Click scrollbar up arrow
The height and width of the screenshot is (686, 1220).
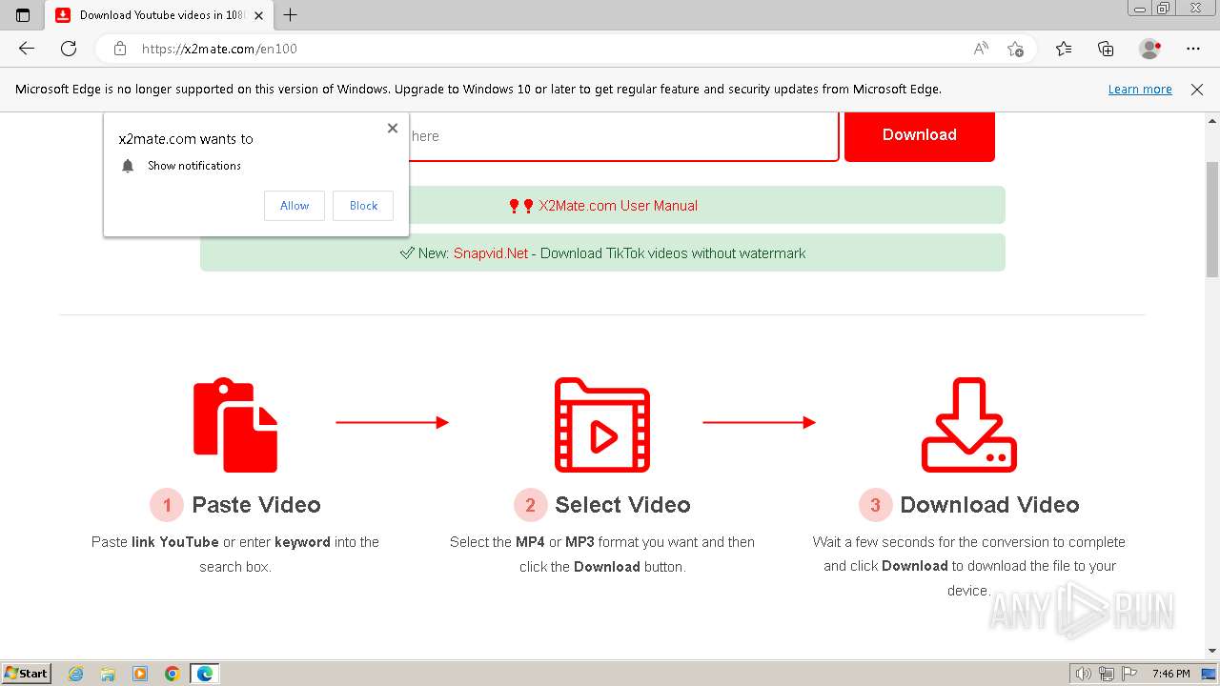pos(1212,122)
